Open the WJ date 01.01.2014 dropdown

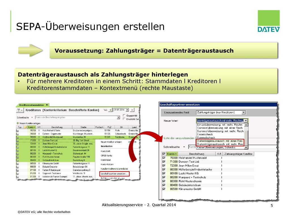[127, 110]
